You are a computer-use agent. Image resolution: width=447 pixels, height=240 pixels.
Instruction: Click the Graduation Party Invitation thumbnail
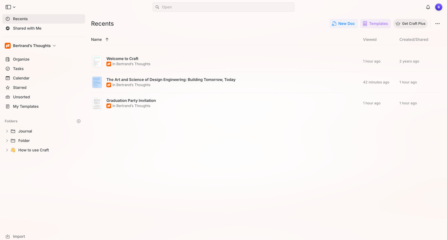(97, 103)
